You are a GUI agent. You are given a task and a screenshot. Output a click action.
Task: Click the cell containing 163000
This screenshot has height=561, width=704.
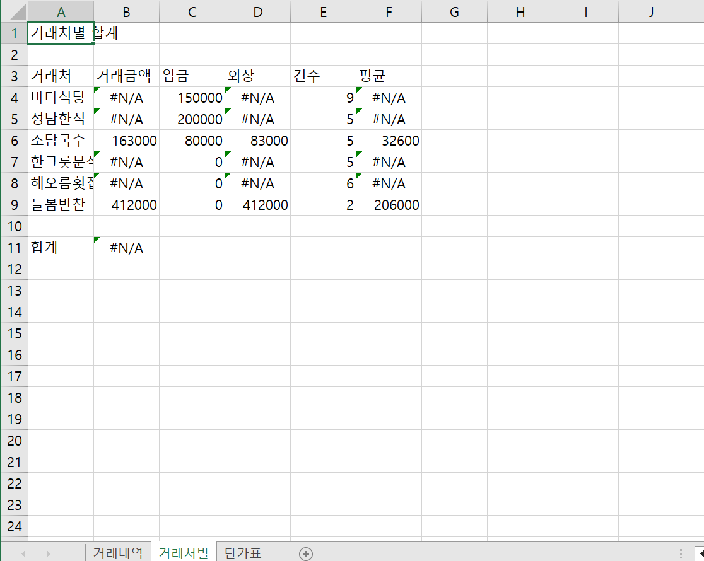pyautogui.click(x=126, y=141)
